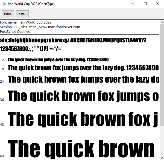Click the vertical scrollbar thumb
164x160 pixels.
[x=162, y=75]
